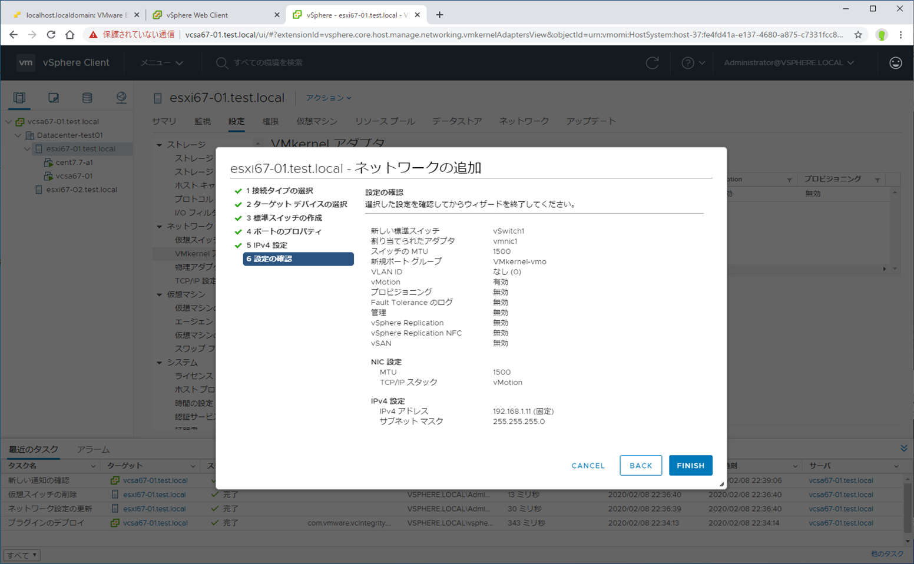Switch to the サマリ tab
Image resolution: width=914 pixels, height=564 pixels.
164,121
